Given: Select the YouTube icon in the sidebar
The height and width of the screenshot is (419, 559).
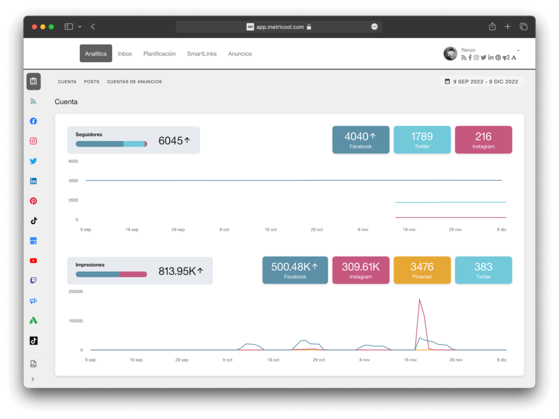Looking at the screenshot, I should coord(33,261).
